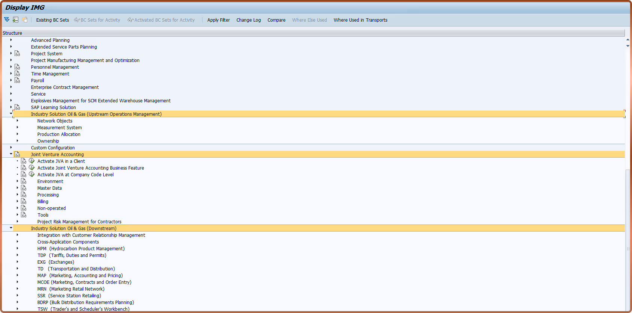Viewport: 632px width, 313px height.
Task: Click the glasses icon of BC Sets for Activity
Action: [77, 20]
